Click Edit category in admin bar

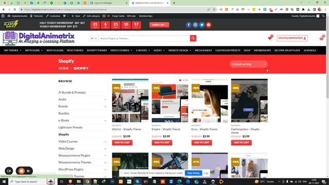[92, 16]
